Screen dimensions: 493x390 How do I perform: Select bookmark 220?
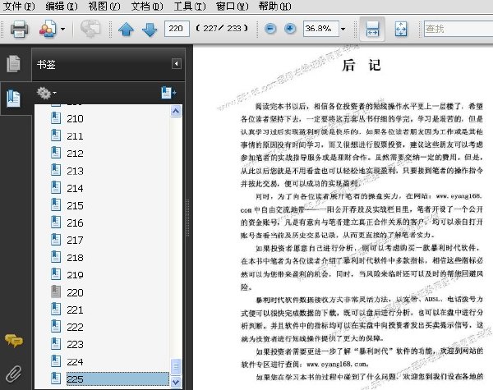pyautogui.click(x=75, y=292)
